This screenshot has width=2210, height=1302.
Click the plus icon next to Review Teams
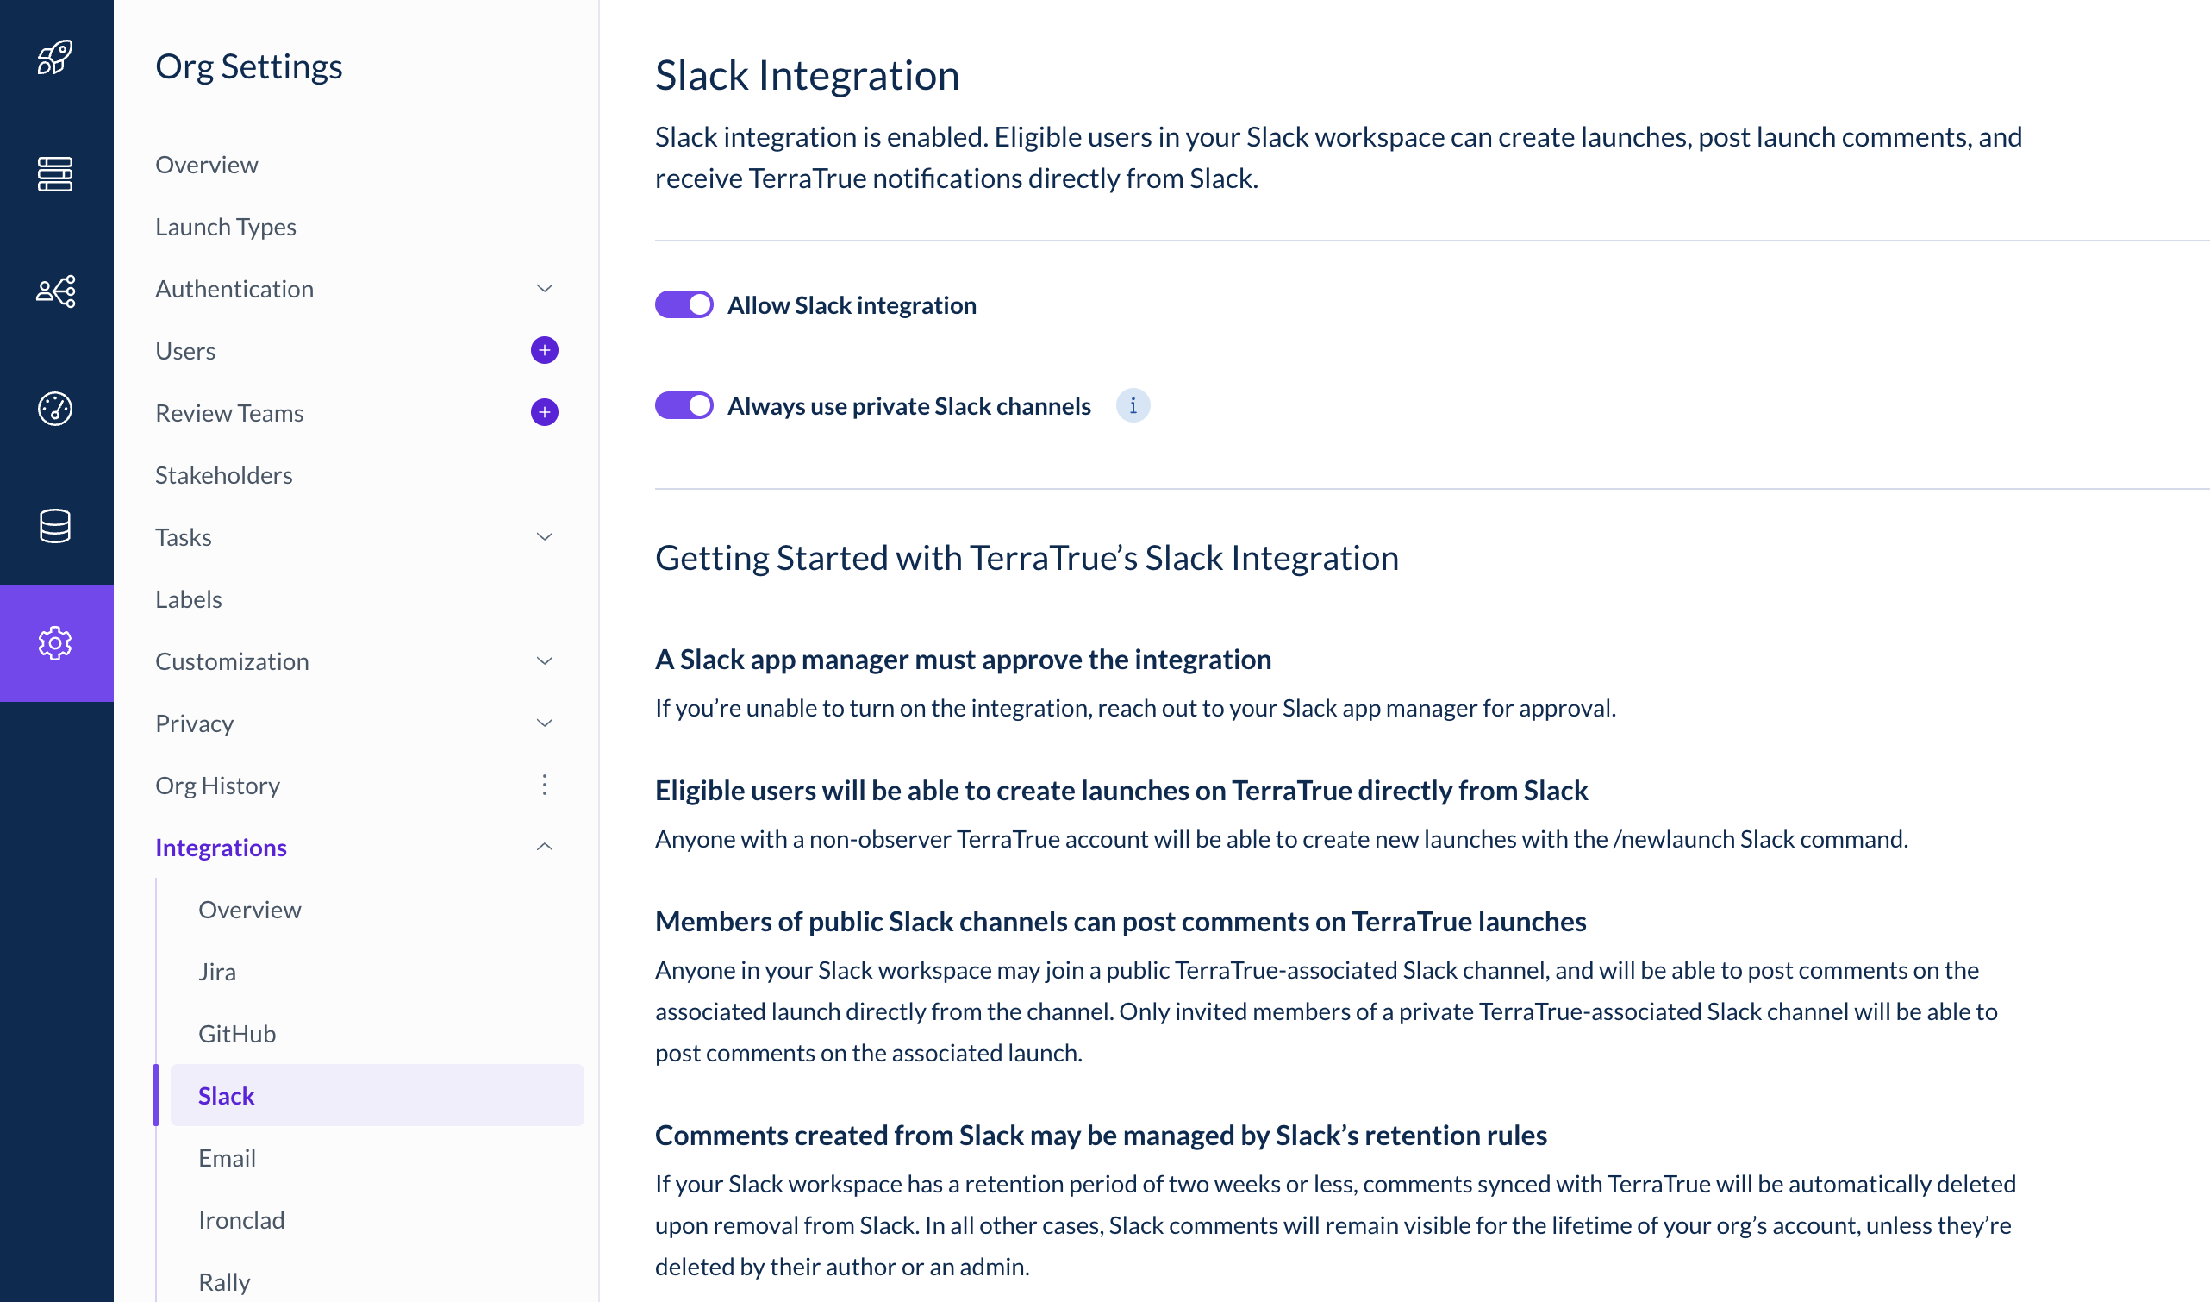pyautogui.click(x=545, y=412)
